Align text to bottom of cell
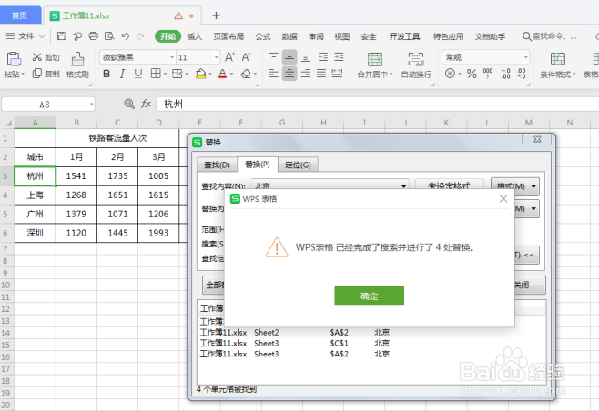Image resolution: width=599 pixels, height=411 pixels. [x=305, y=57]
